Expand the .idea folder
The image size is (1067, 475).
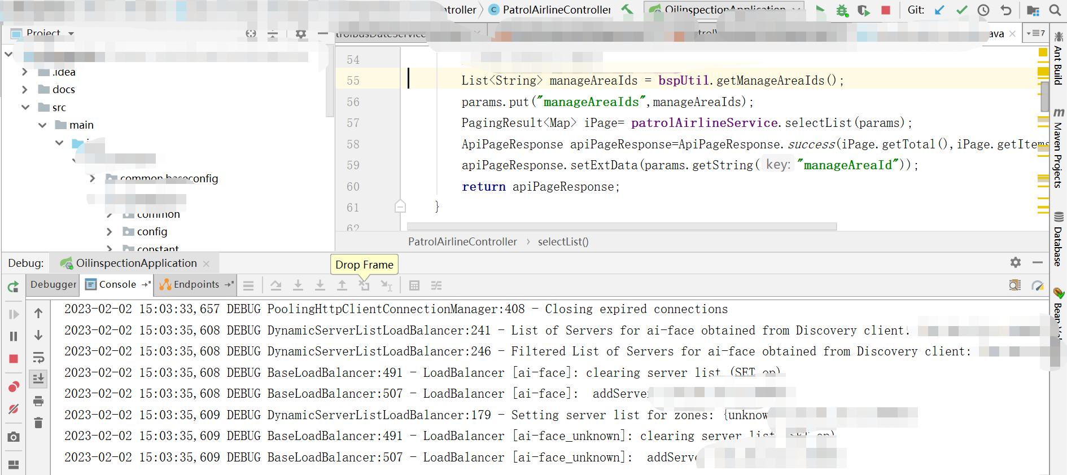click(24, 72)
